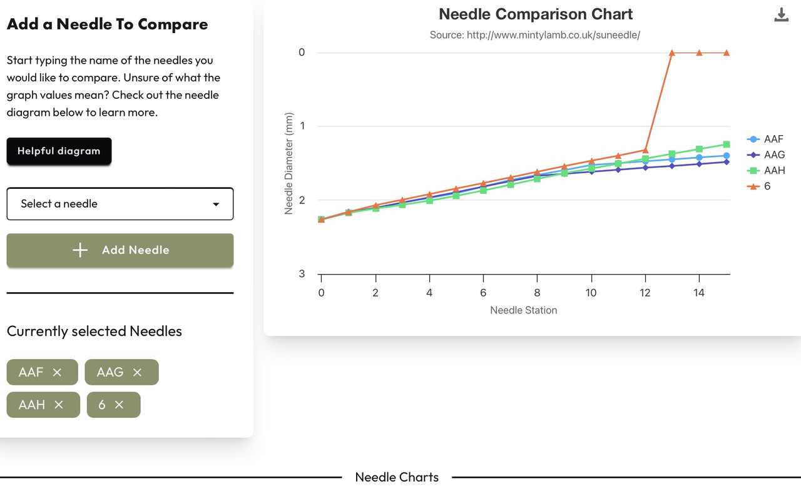Open the Select a needle dropdown

pos(120,204)
